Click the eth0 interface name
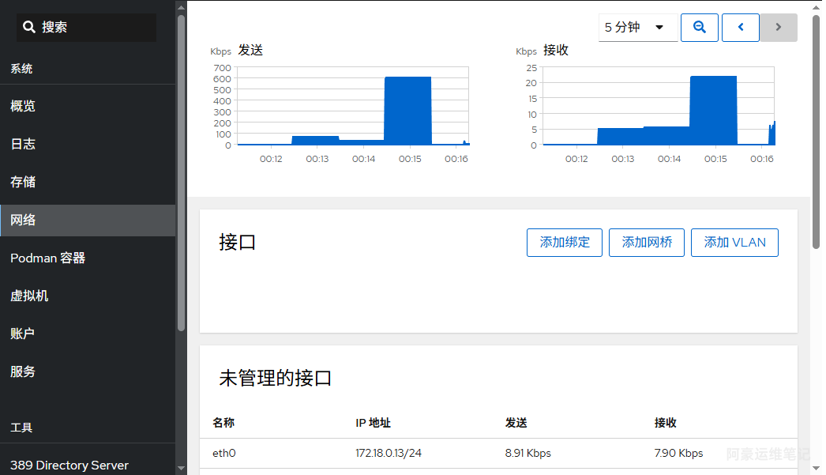 [224, 453]
